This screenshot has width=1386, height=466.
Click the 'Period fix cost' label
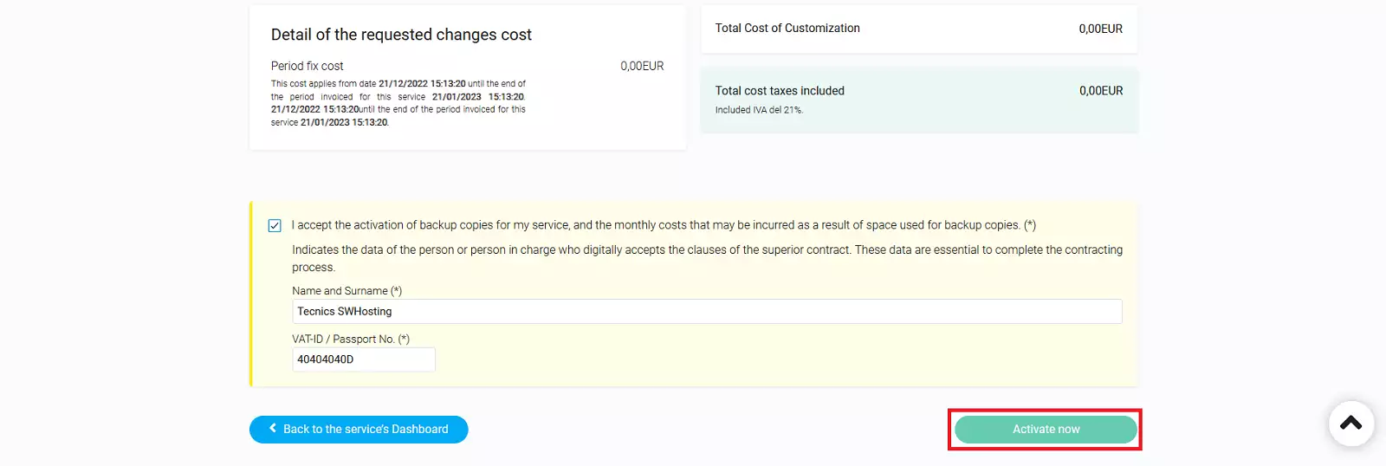point(307,66)
